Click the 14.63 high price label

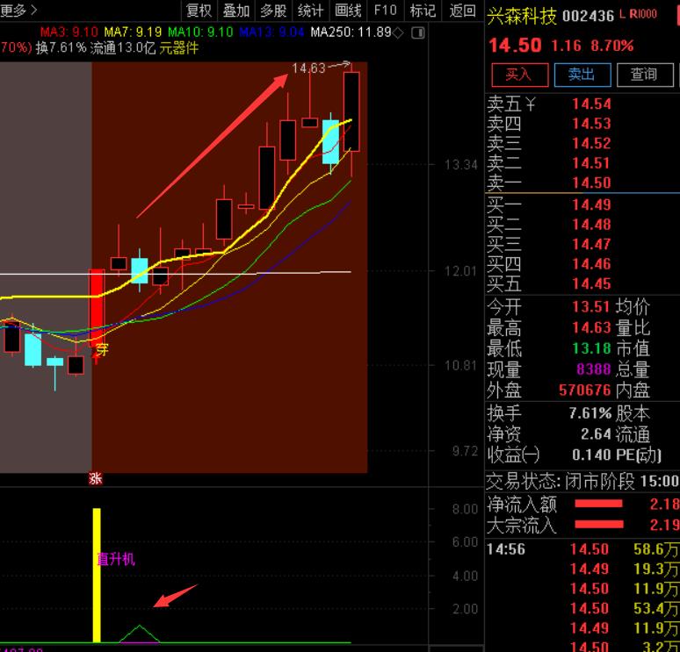pos(308,68)
